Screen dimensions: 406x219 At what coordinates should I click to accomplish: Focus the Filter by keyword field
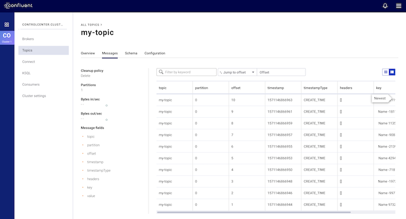(186, 72)
